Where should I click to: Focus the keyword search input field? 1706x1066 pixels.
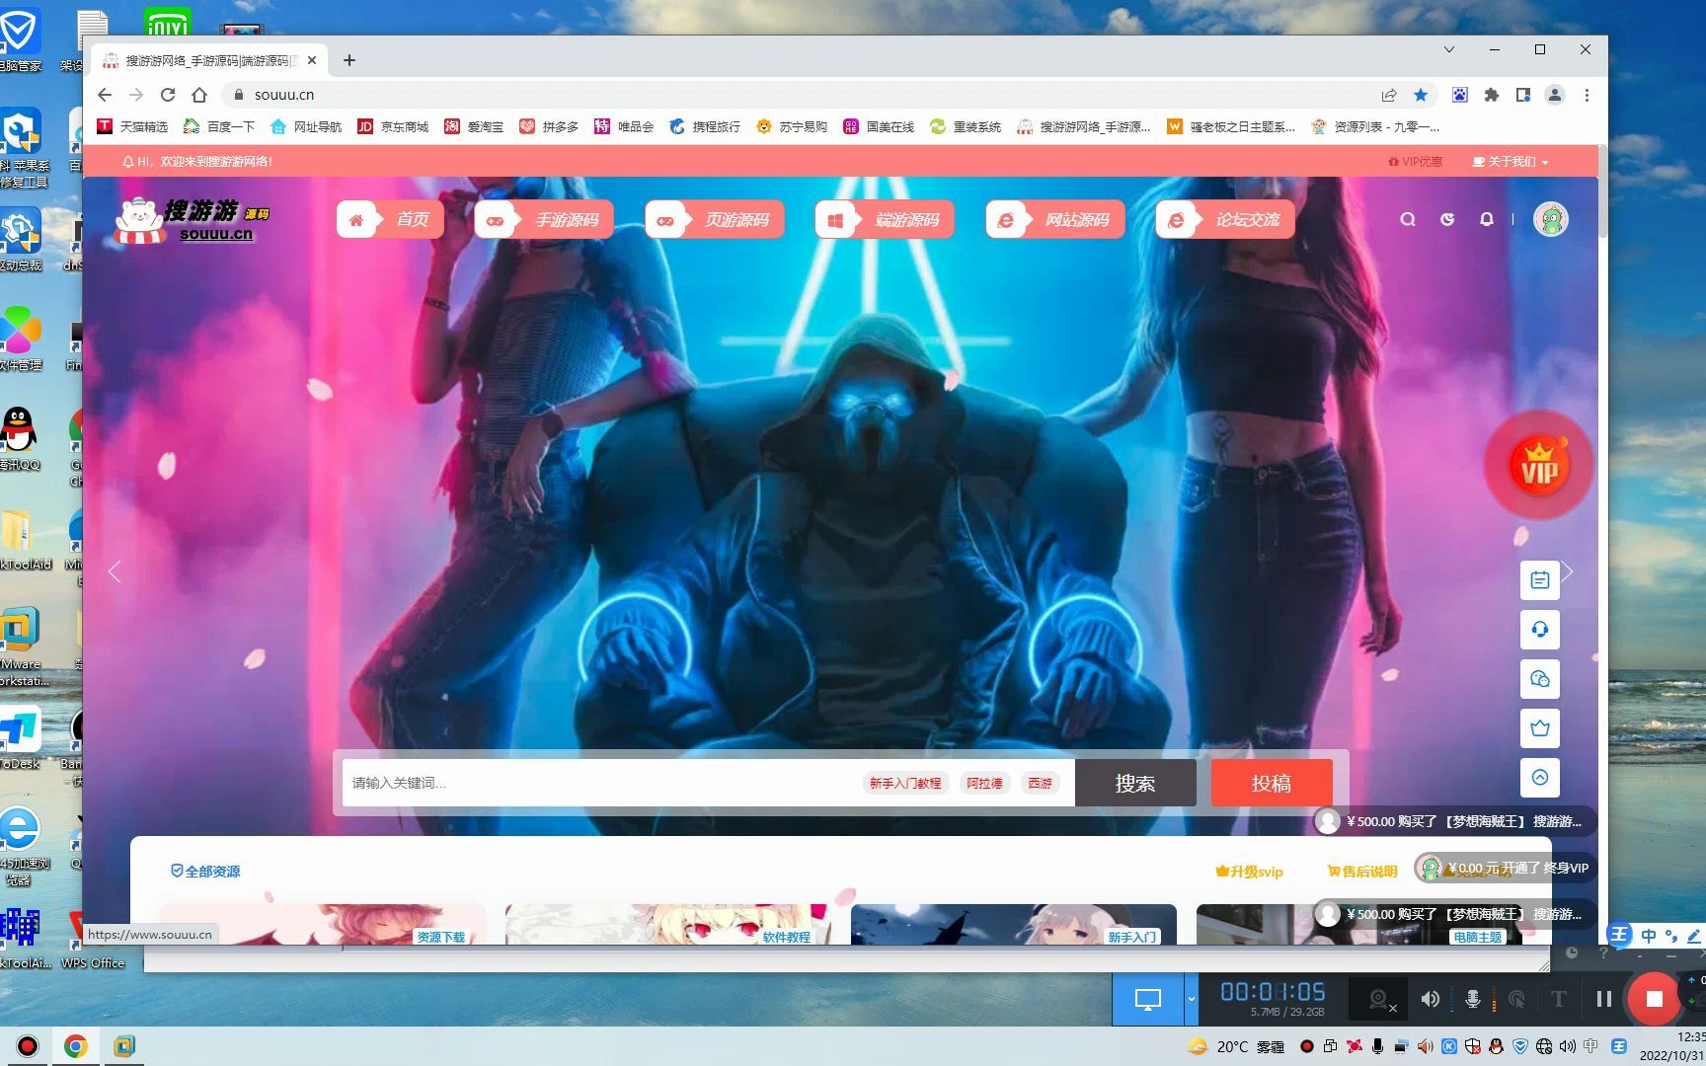click(602, 783)
